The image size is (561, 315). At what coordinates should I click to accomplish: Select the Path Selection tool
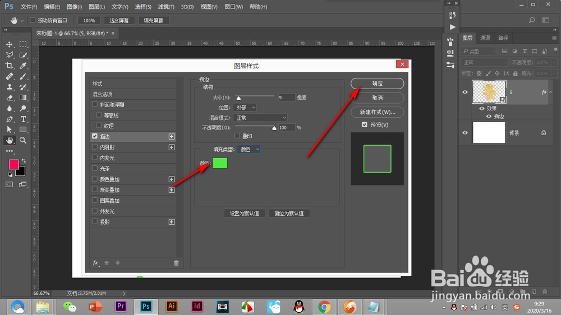tap(10, 129)
